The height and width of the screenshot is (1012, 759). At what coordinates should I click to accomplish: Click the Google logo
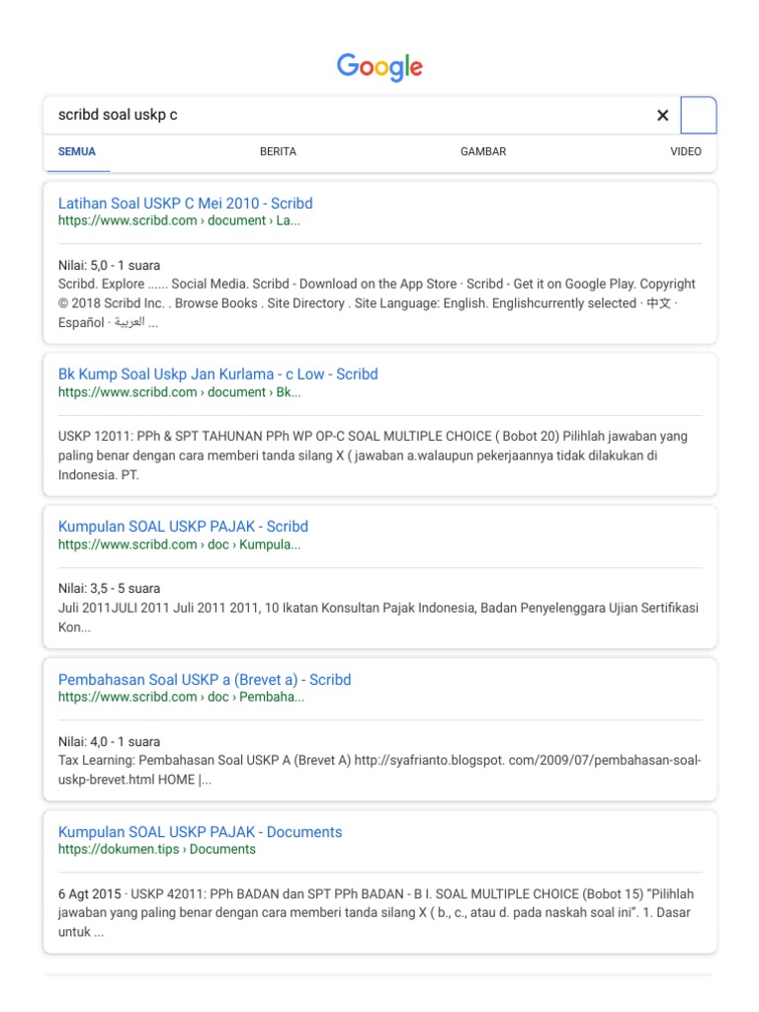pyautogui.click(x=379, y=67)
